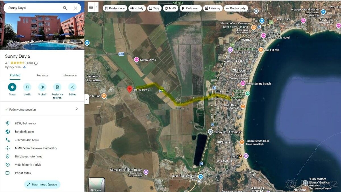Switch to the Recenze tab
This screenshot has width=341, height=192.
42,75
